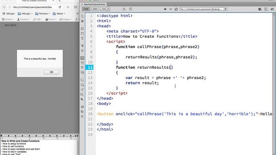Open the Images developer menu
Screen dimensions: 276x155
66,19
